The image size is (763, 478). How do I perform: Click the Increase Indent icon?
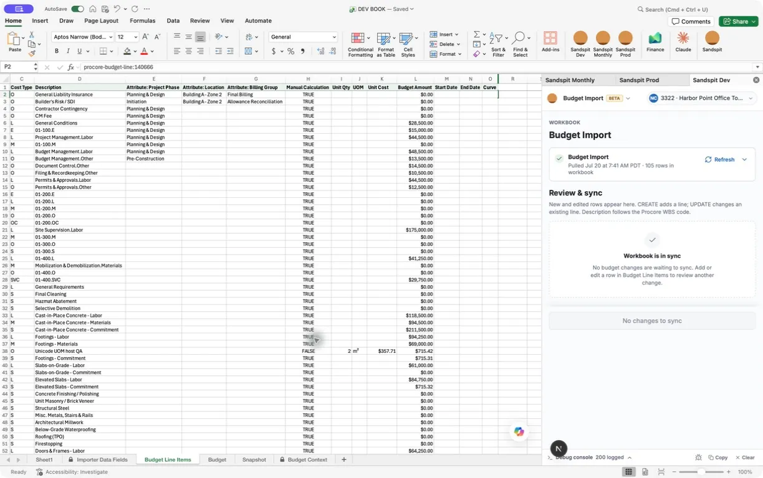tap(230, 51)
